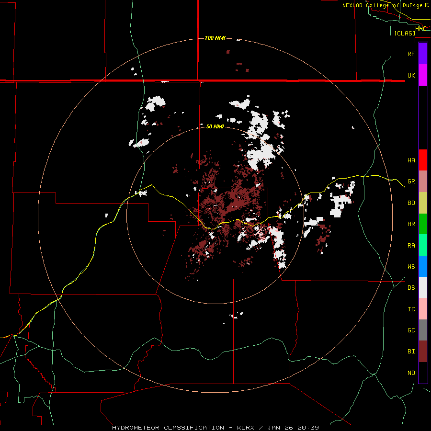Image resolution: width=431 pixels, height=431 pixels.
Task: Click the KLRX radar site identifier
Action: point(246,428)
